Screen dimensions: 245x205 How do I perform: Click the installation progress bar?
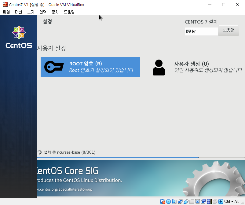pyautogui.click(x=141, y=157)
